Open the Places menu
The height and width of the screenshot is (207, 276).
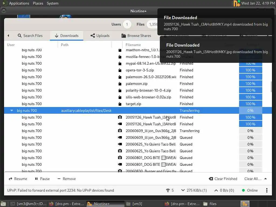38,3
